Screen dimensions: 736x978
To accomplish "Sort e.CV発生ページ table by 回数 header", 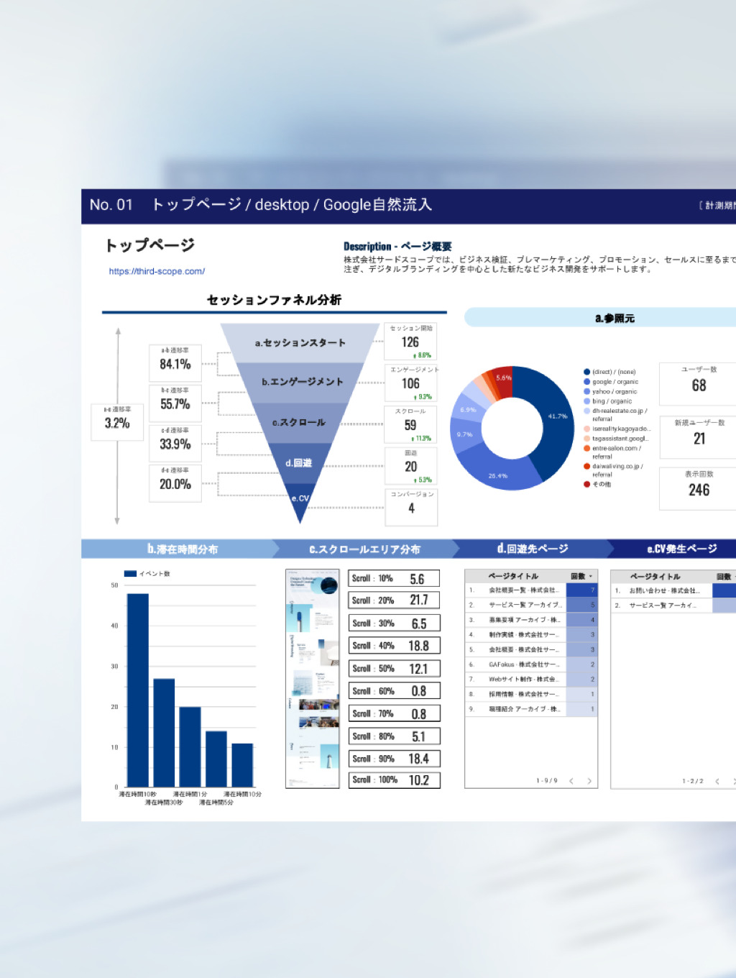I will tap(724, 576).
